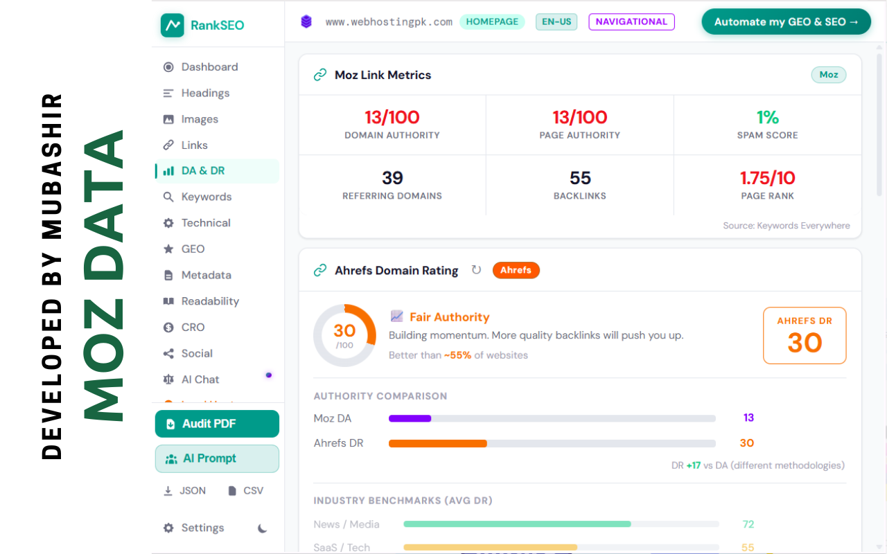Click the Fair Authority chart icon

[397, 316]
